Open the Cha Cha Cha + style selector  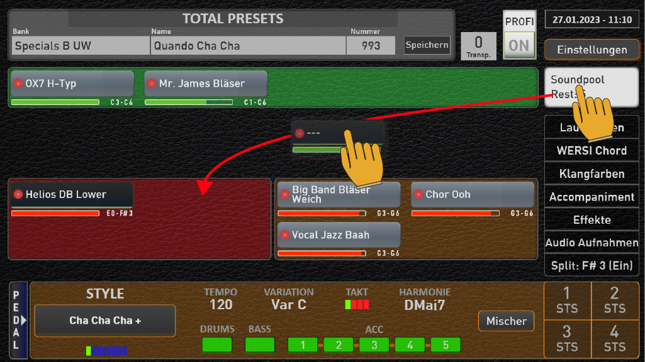tap(105, 321)
